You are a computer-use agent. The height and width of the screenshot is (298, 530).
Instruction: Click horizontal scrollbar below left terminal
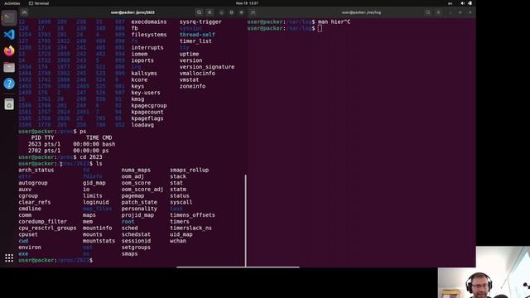(x=238, y=267)
